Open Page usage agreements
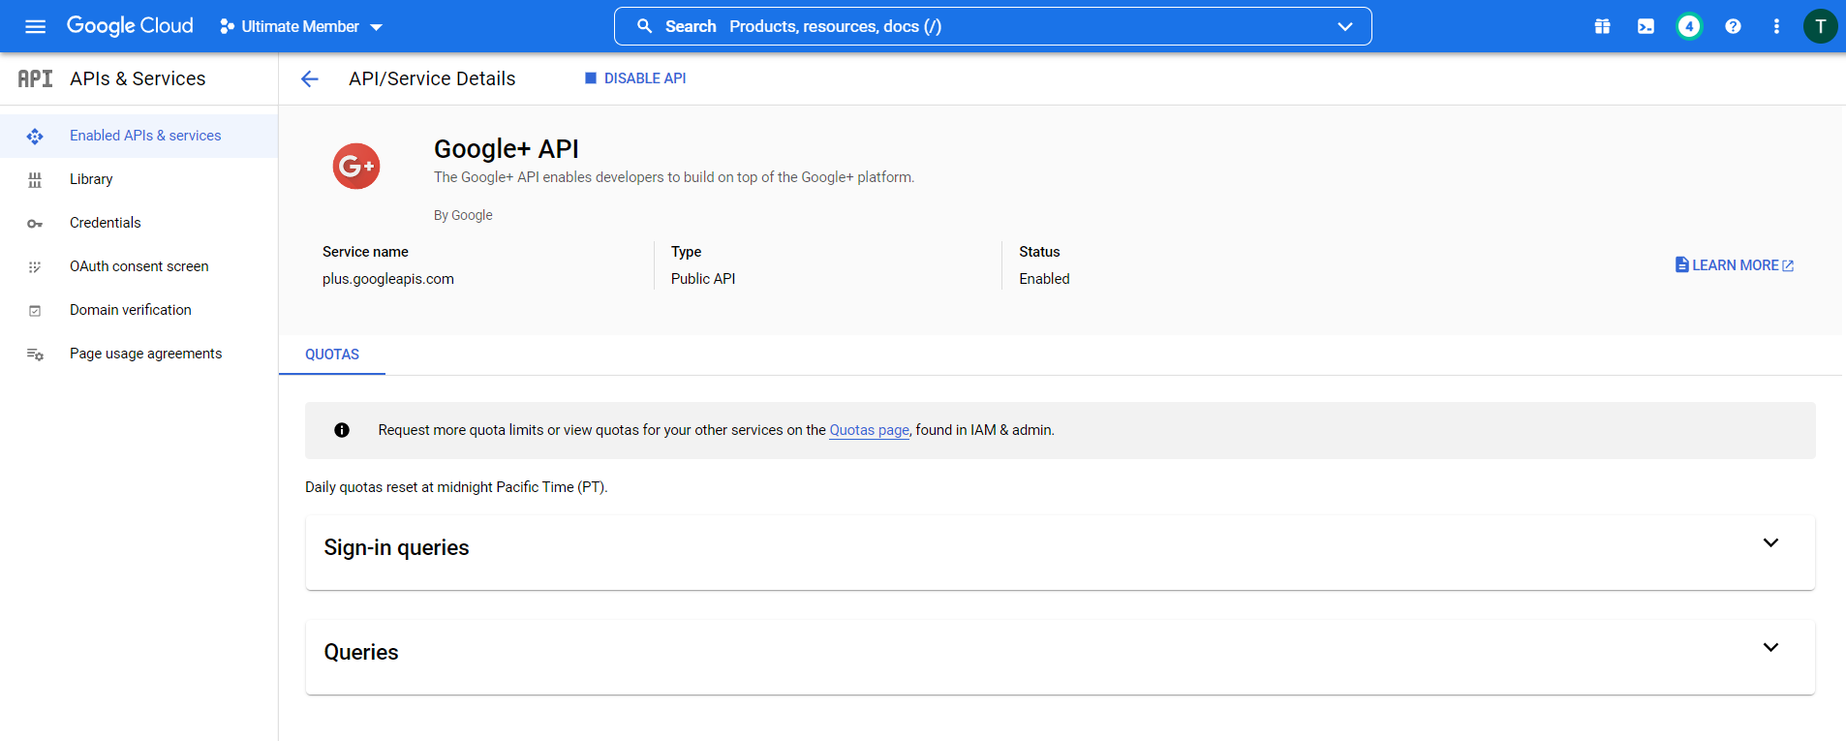1846x741 pixels. click(x=139, y=354)
